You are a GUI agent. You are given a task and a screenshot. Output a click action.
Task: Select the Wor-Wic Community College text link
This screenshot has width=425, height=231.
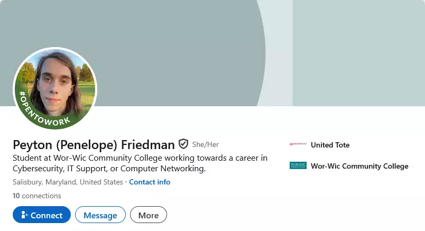pos(359,166)
